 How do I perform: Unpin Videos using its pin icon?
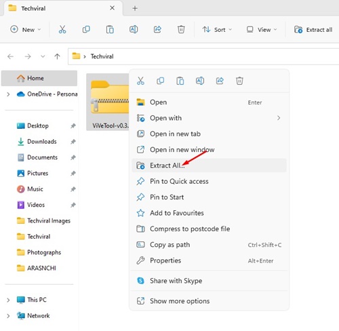tap(73, 205)
